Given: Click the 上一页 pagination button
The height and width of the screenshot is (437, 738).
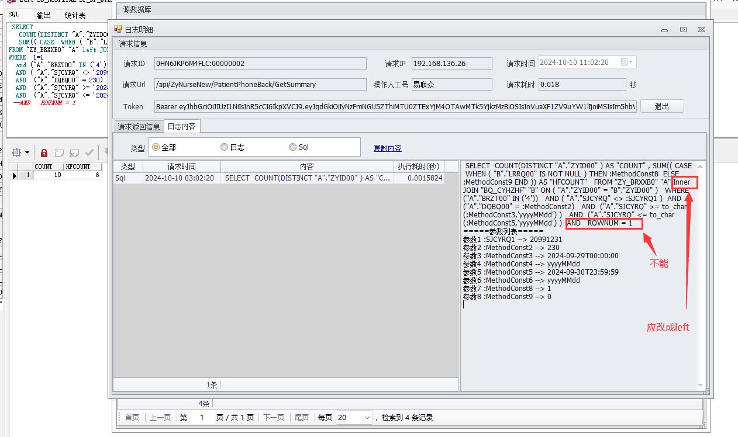Looking at the screenshot, I should pos(160,418).
